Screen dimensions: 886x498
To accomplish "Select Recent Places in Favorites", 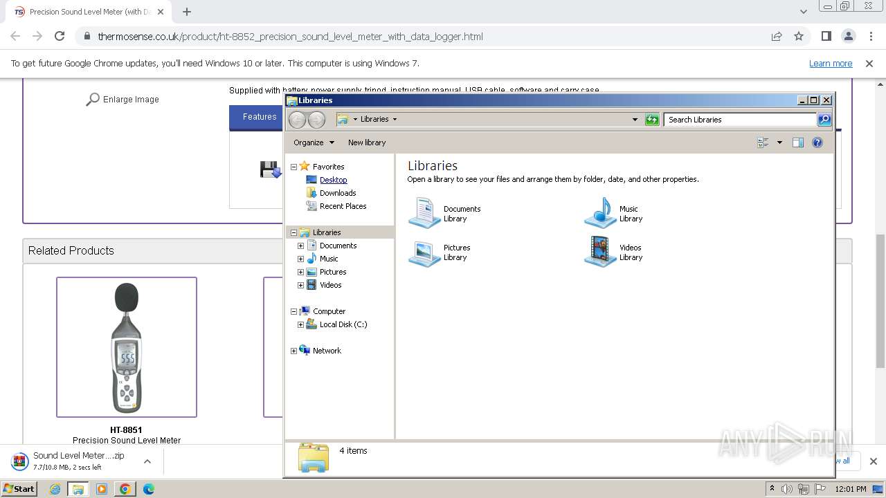I will (x=343, y=206).
